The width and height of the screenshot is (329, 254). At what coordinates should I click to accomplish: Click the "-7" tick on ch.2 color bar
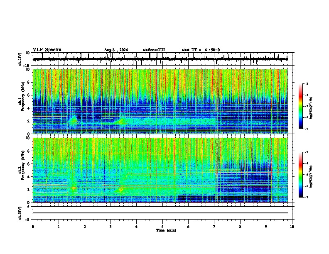click(x=307, y=198)
